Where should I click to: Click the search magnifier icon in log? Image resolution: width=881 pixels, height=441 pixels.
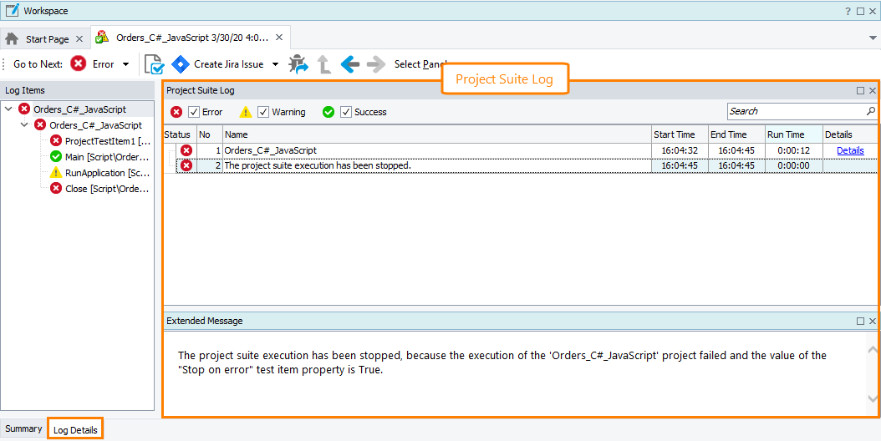(871, 111)
